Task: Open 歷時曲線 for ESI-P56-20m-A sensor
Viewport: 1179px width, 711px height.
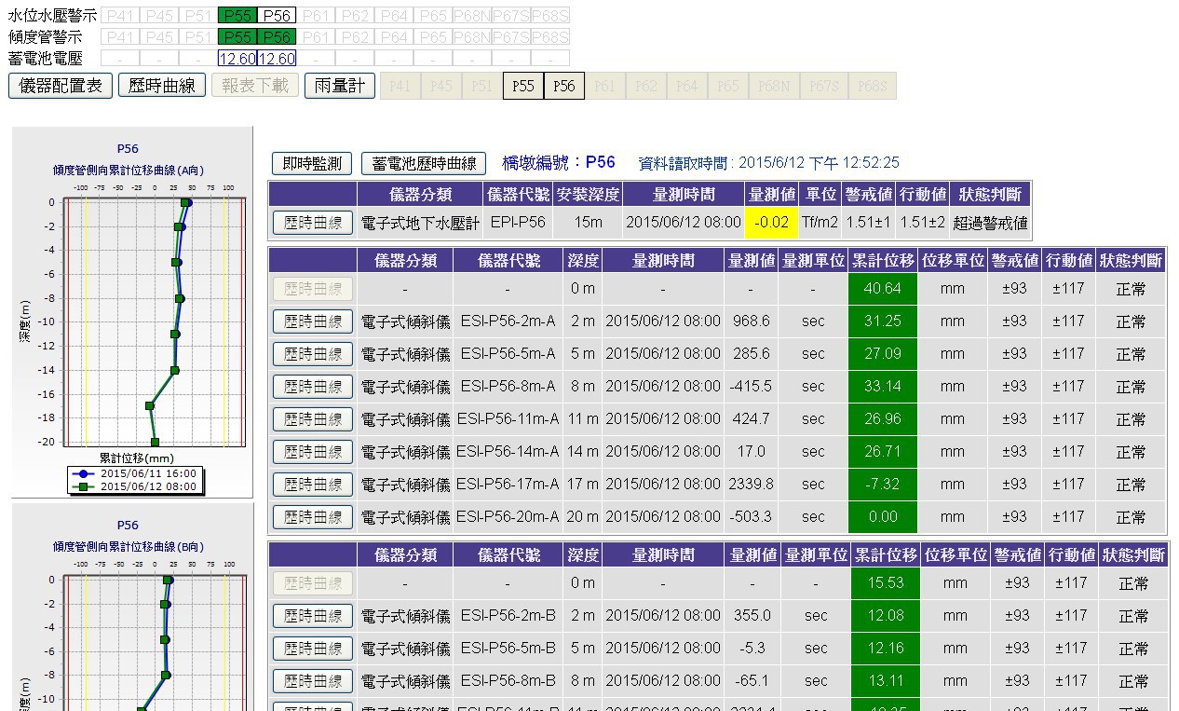Action: (313, 517)
